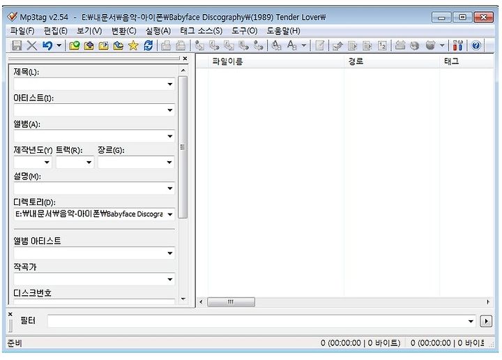
Task: Open the 변환(C) menu
Action: pos(124,31)
